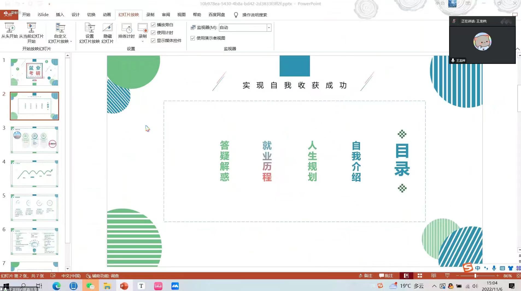Switch to the 切换 (Transitions) tab
The height and width of the screenshot is (291, 521).
tap(91, 15)
